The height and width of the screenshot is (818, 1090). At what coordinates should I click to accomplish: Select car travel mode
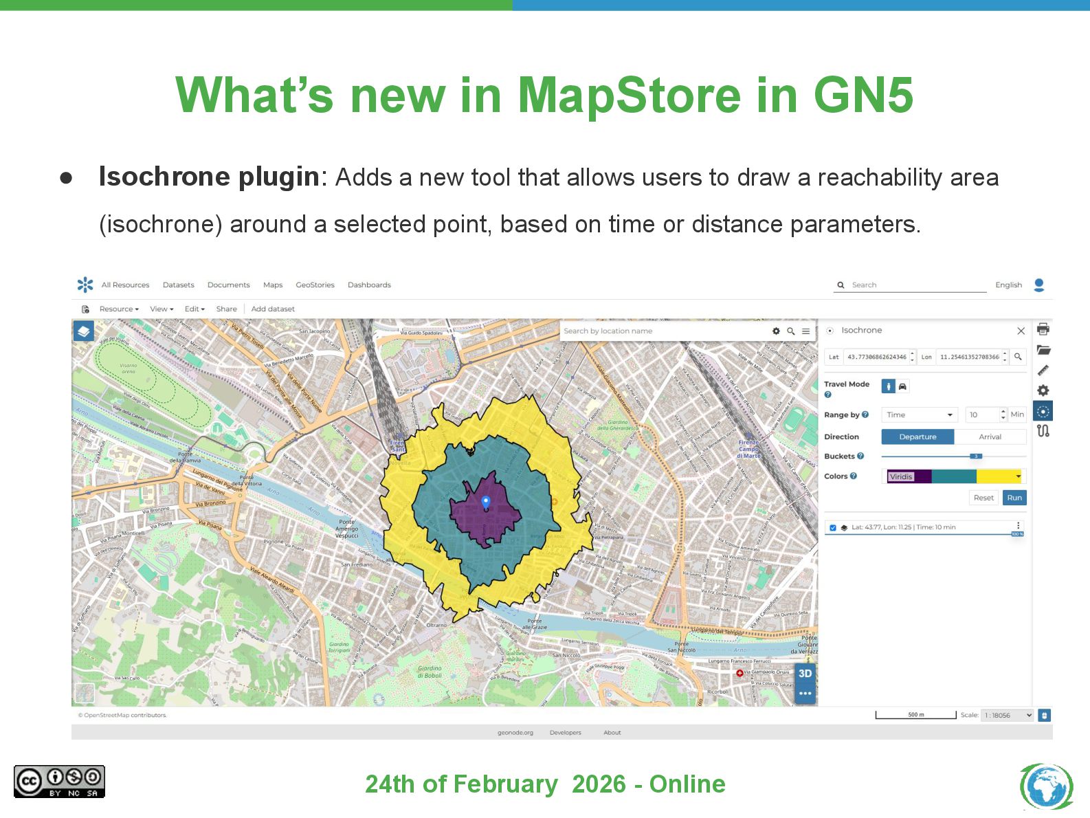pyautogui.click(x=903, y=387)
